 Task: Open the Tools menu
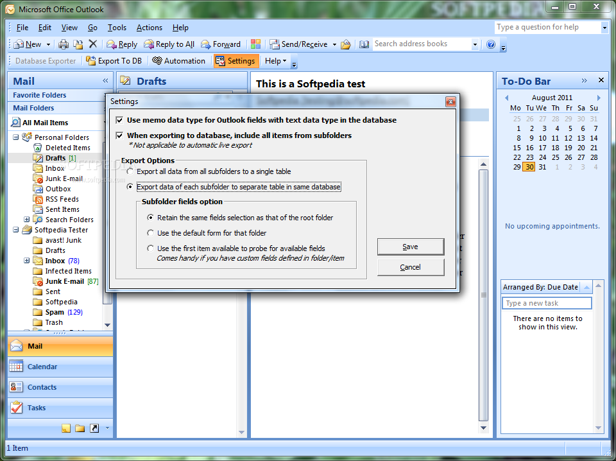coord(117,28)
